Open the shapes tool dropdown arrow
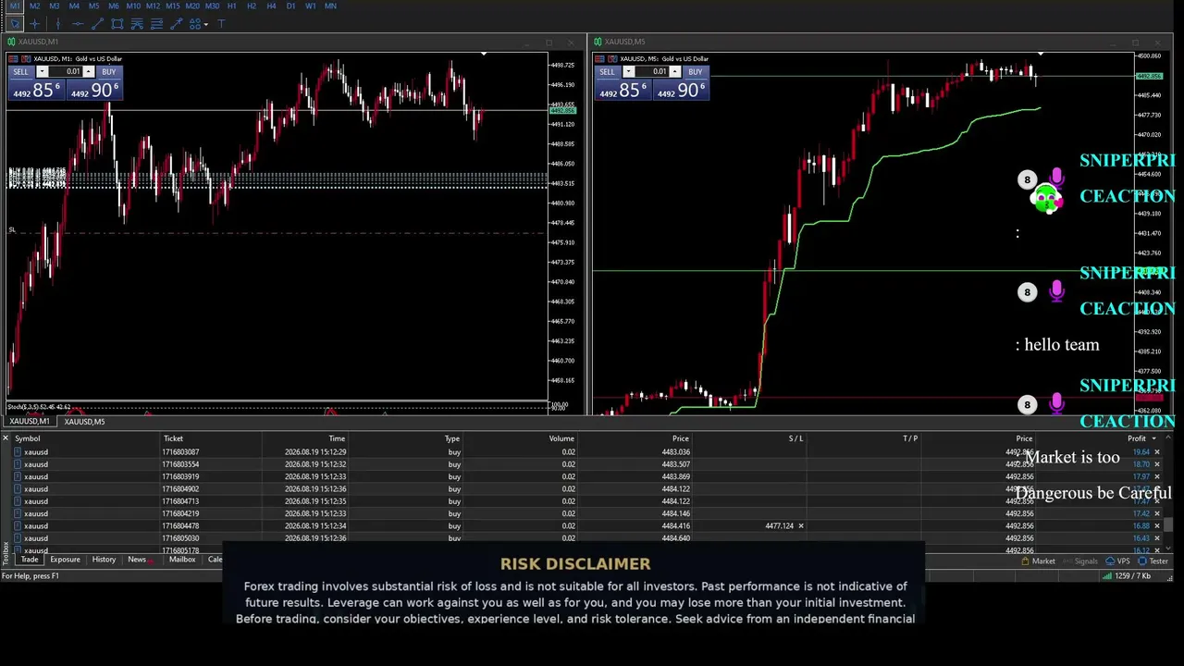The width and height of the screenshot is (1184, 666). 205,24
